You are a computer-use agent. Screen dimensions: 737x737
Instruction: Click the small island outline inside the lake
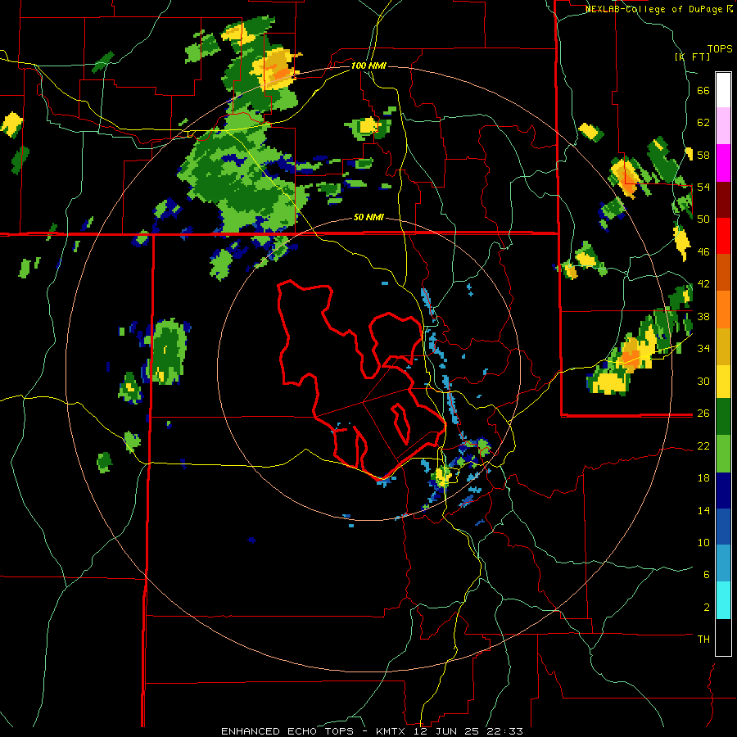(400, 423)
